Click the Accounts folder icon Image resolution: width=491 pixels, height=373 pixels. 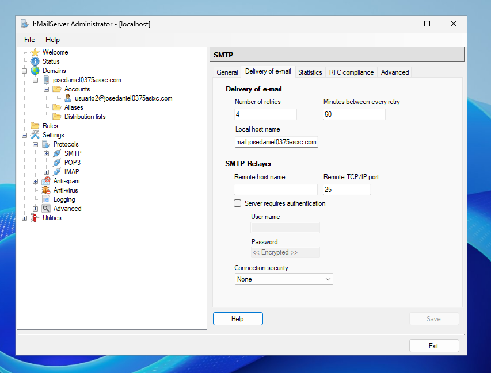point(56,89)
